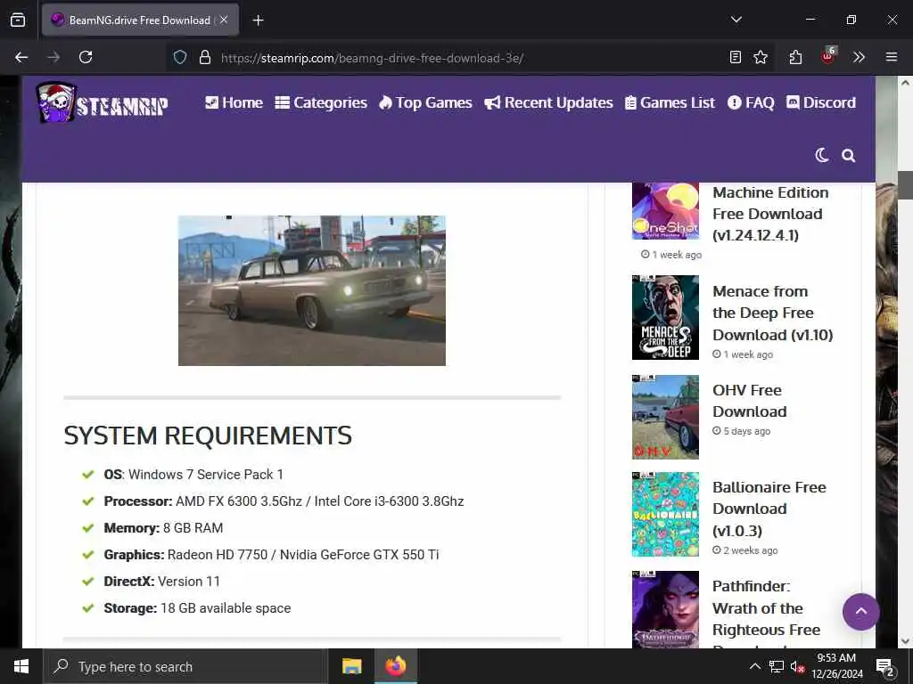
Task: Click the scrollbar up arrow
Action: coord(905,83)
